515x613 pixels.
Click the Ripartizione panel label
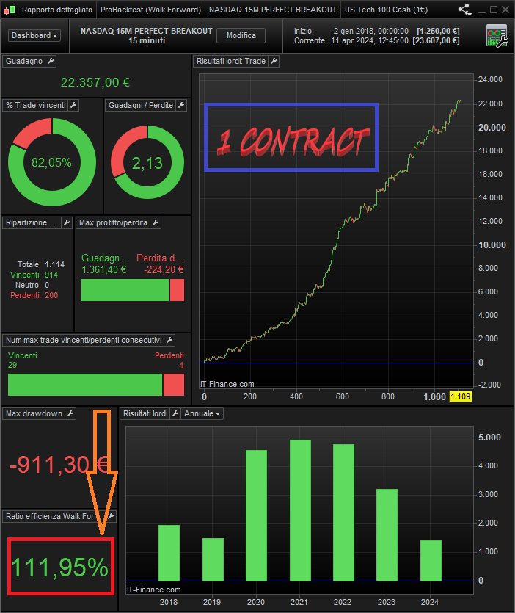[x=32, y=223]
